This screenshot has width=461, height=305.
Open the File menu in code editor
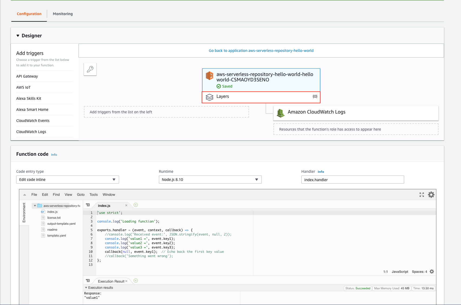pyautogui.click(x=34, y=195)
